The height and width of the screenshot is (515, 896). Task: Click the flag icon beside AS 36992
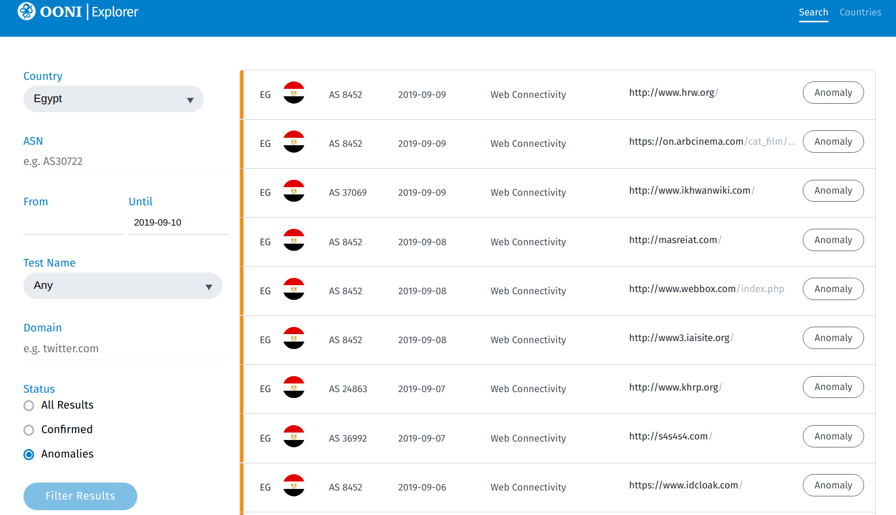coord(293,437)
